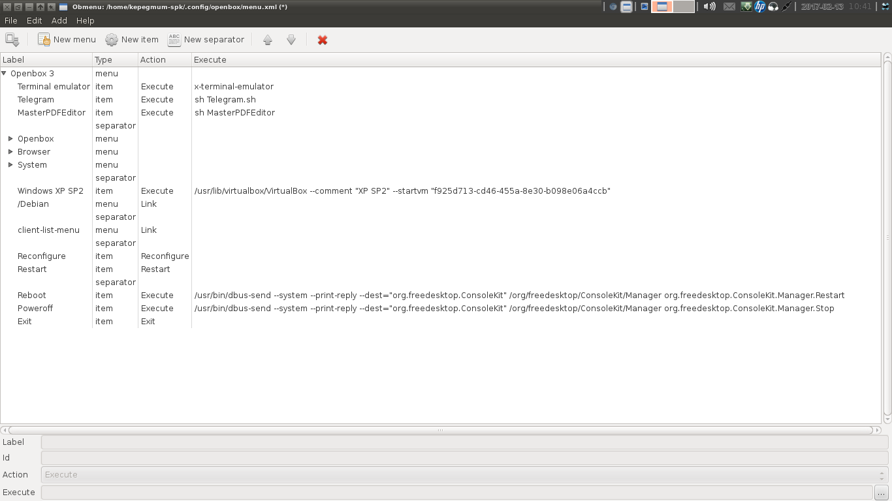Open the Add menu
892x501 pixels.
coord(59,20)
